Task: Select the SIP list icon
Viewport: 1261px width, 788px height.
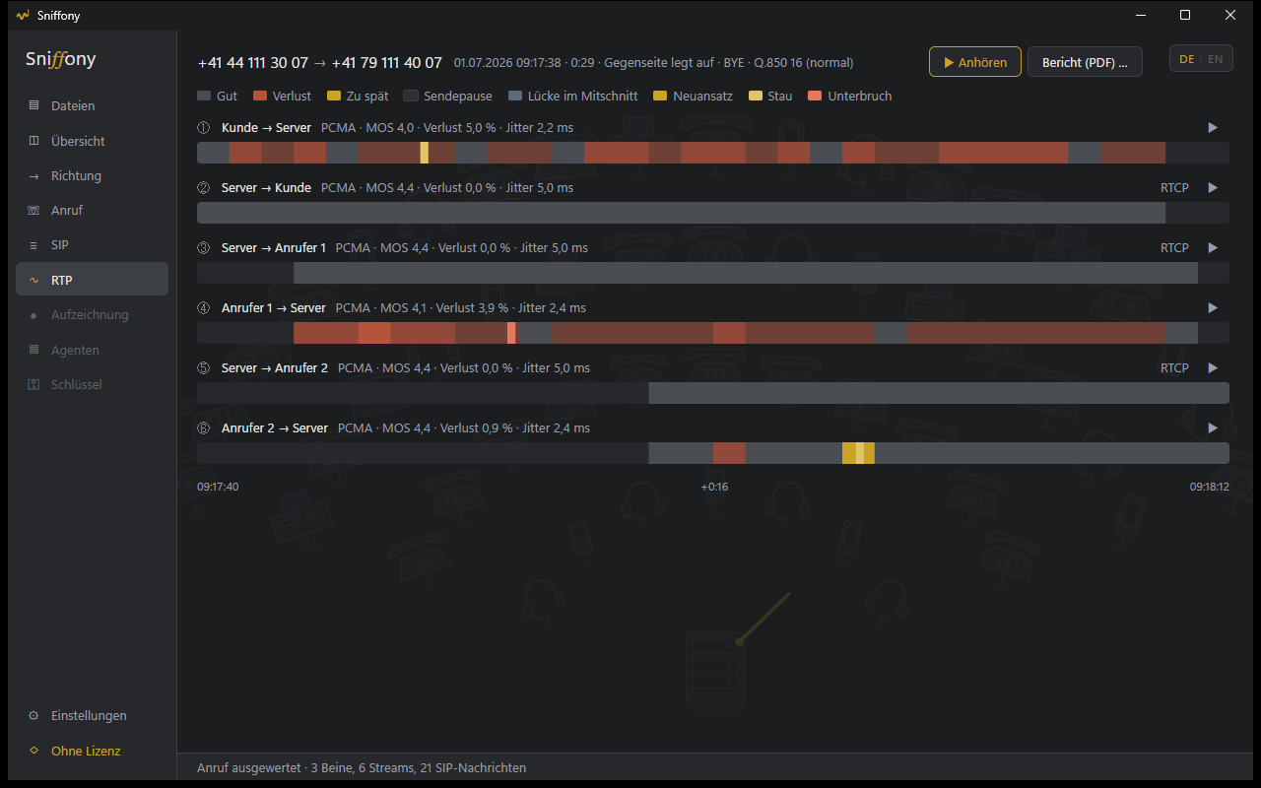Action: click(x=33, y=245)
